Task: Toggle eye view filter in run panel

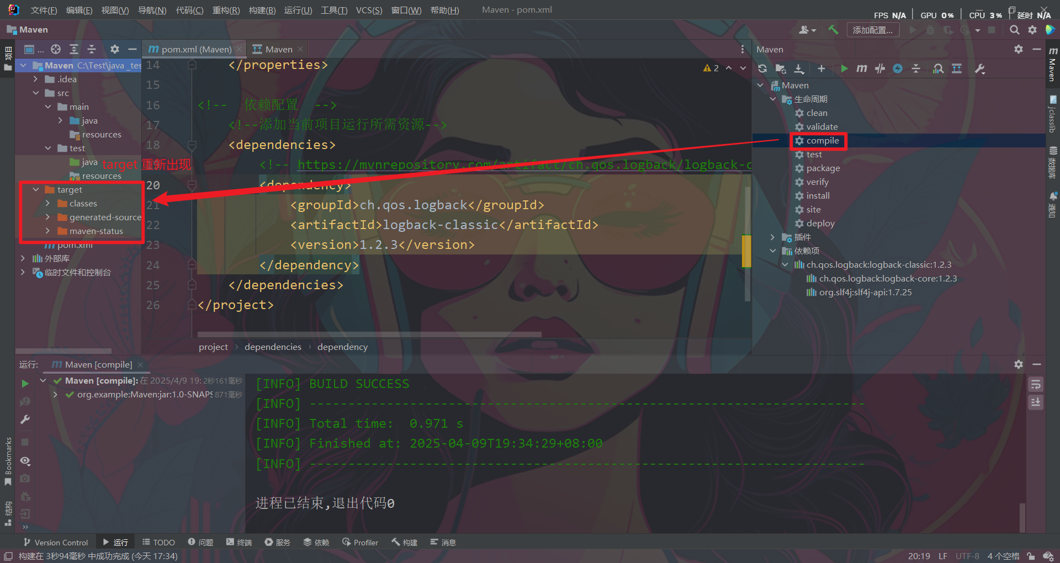Action: pyautogui.click(x=25, y=460)
